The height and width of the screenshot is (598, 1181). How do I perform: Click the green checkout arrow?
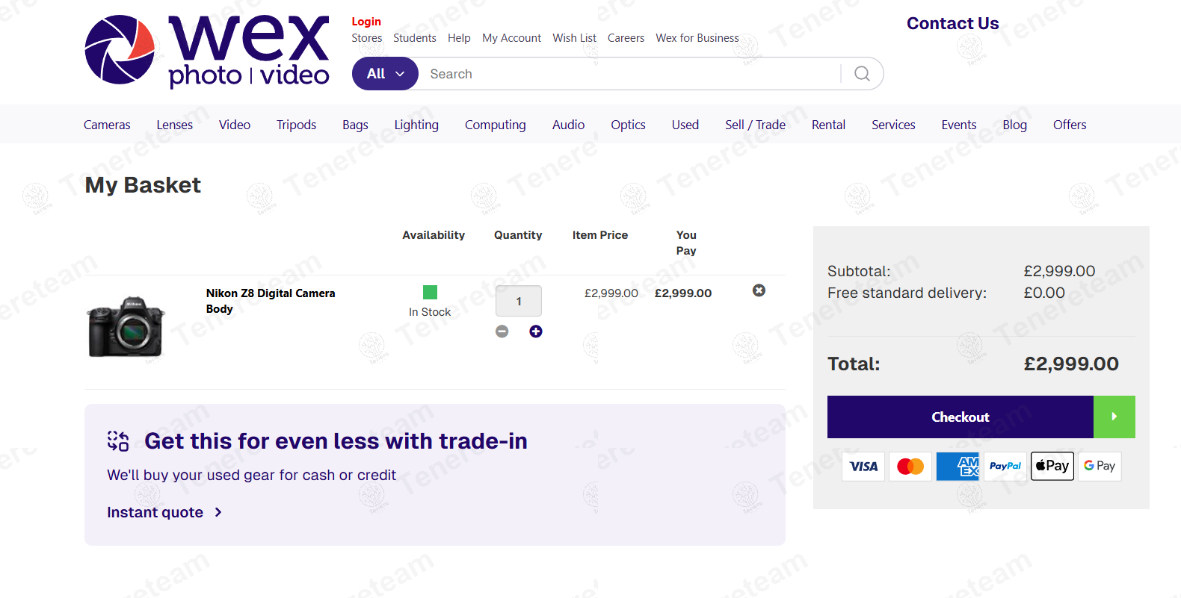(x=1114, y=417)
